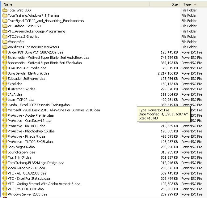This screenshot has height=198, width=207.
Task: Click the 746,259 KB size value
Action: pyautogui.click(x=169, y=58)
